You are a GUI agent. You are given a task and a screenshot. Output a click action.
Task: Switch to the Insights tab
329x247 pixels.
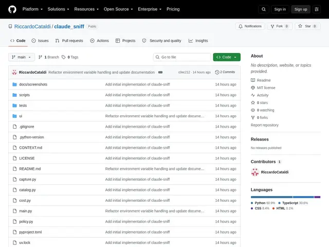[198, 41]
